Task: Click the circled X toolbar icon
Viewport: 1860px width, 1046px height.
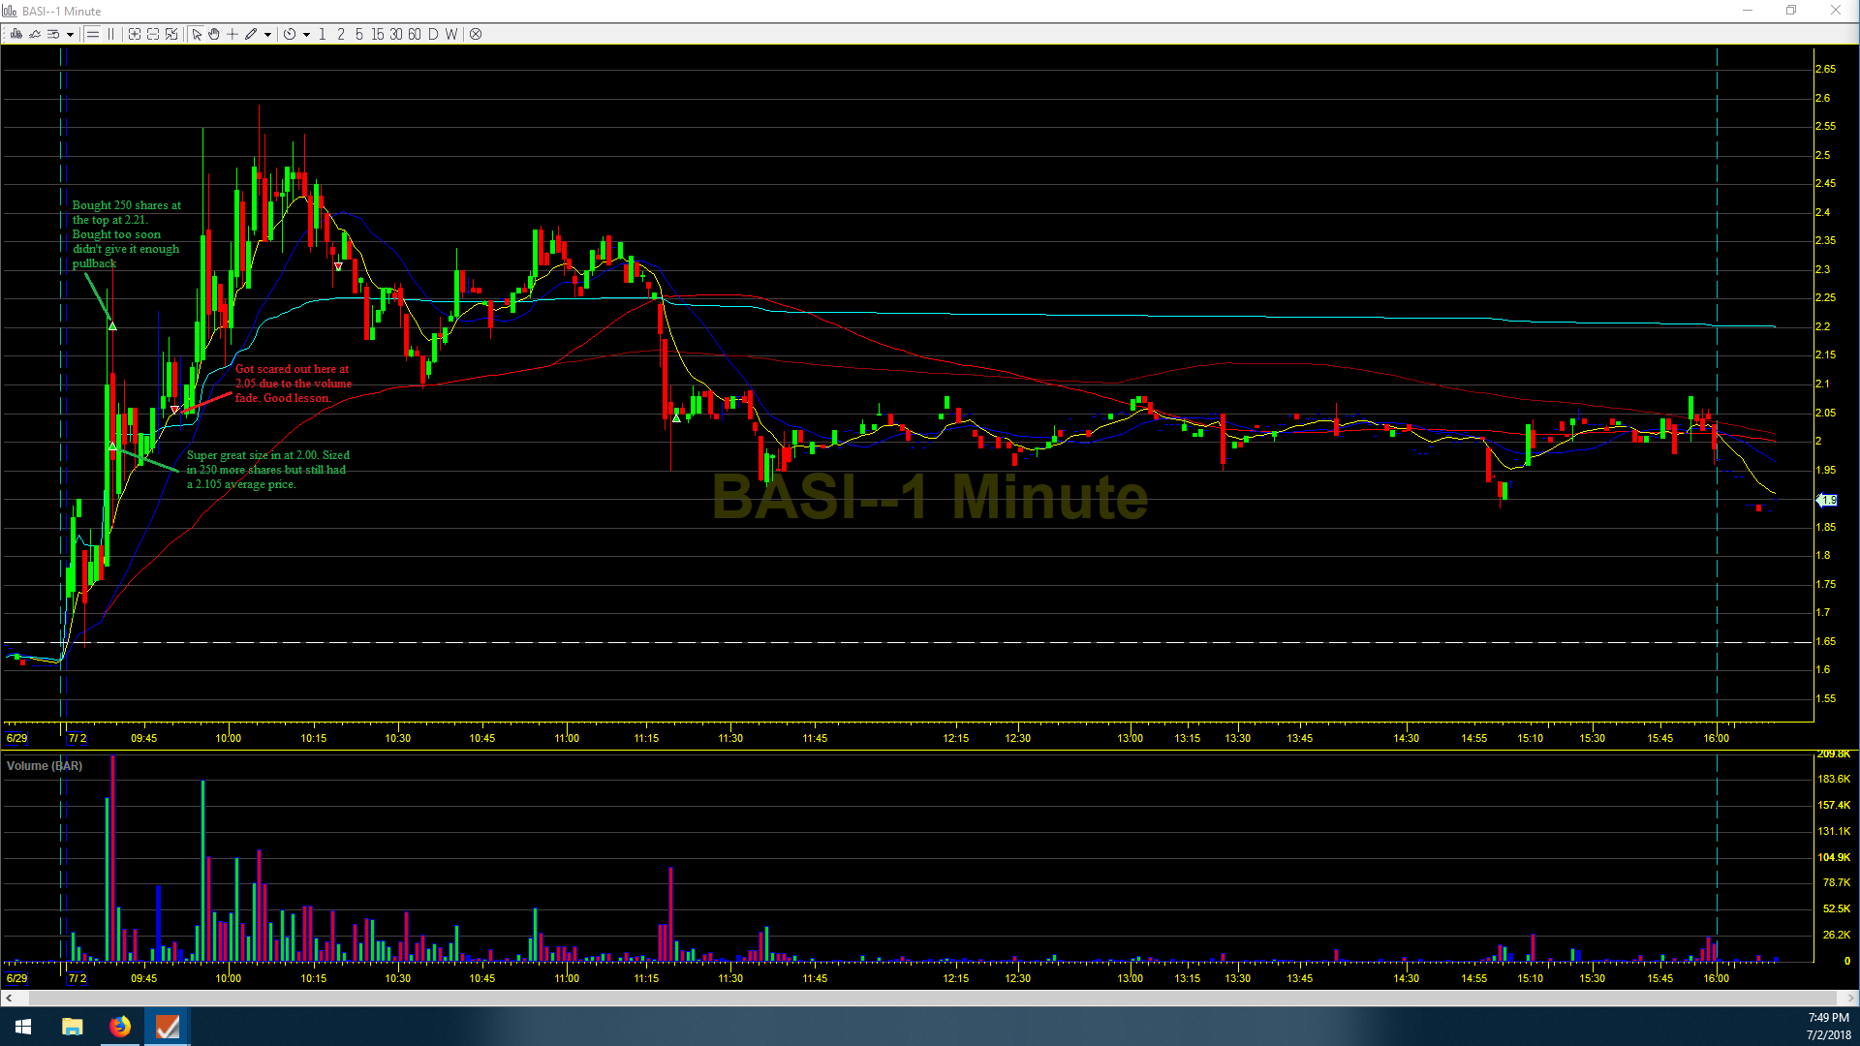Action: (476, 34)
